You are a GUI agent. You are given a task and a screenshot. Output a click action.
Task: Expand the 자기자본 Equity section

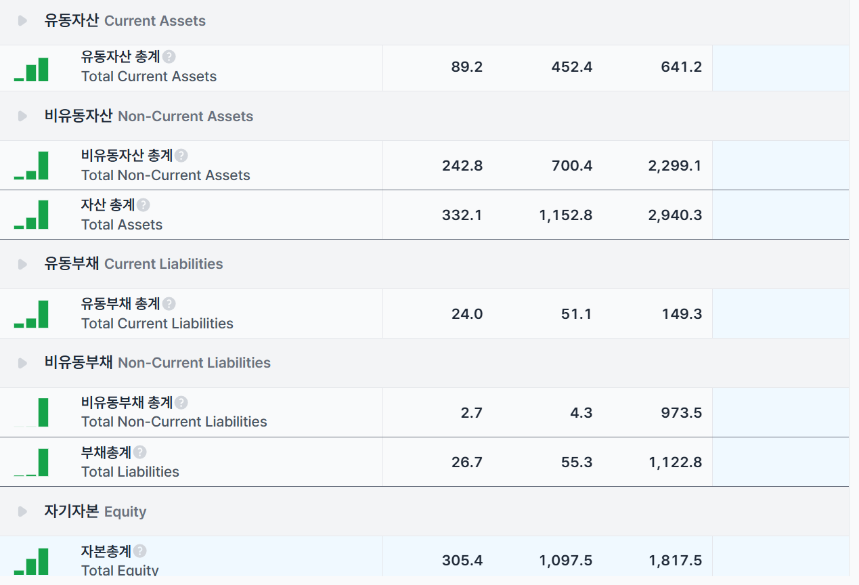click(x=22, y=512)
